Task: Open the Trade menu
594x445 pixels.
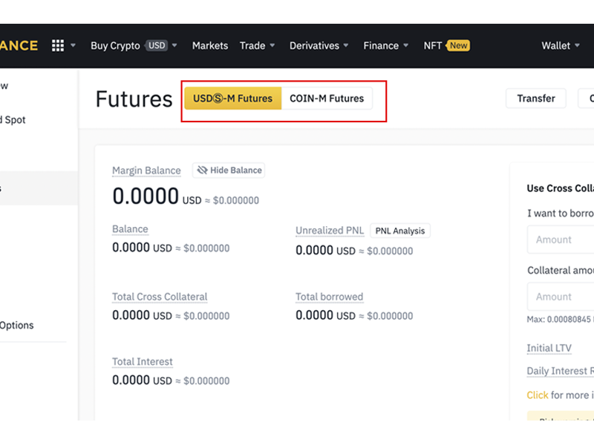Action: click(252, 46)
